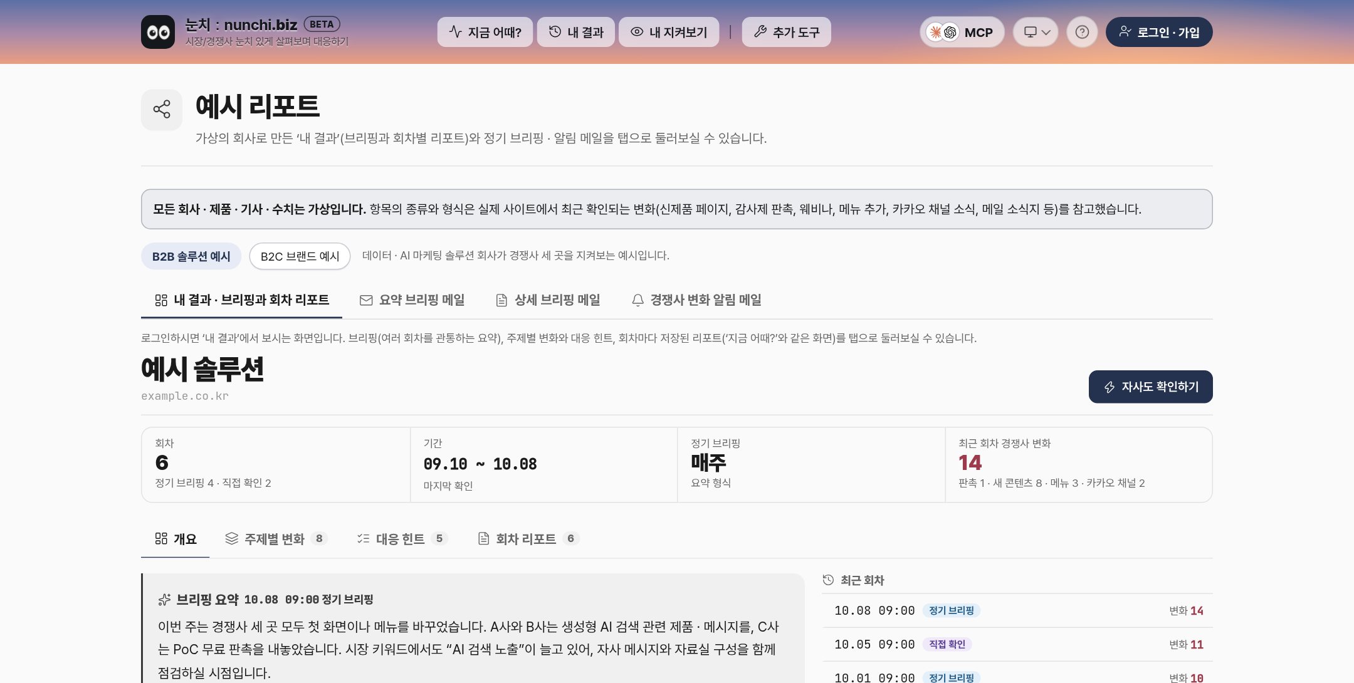The width and height of the screenshot is (1354, 683).
Task: Open the help question mark icon
Action: (1082, 32)
